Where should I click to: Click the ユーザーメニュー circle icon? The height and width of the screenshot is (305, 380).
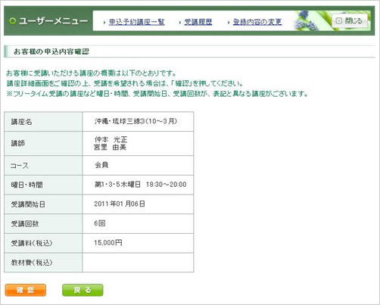click(12, 21)
